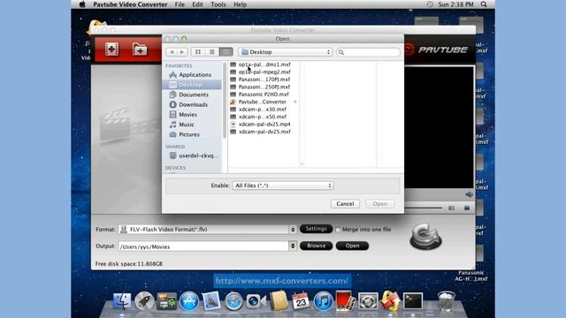This screenshot has width=566, height=318.
Task: Open the Help menu
Action: tap(240, 4)
